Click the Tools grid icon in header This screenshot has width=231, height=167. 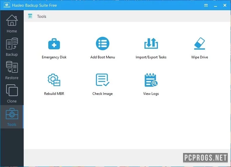(30, 16)
